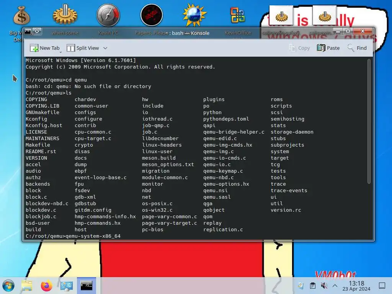Click the first system tray icon
This screenshot has width=392, height=294.
click(x=301, y=286)
